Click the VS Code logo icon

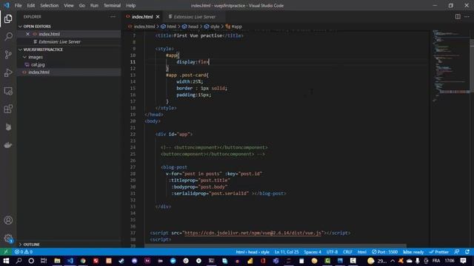7,5
